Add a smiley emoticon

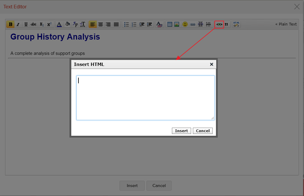pyautogui.click(x=185, y=24)
